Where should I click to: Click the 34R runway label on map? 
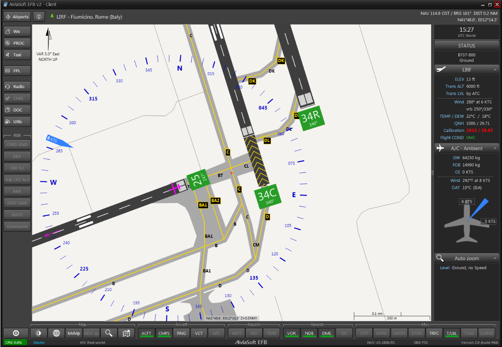click(x=312, y=118)
